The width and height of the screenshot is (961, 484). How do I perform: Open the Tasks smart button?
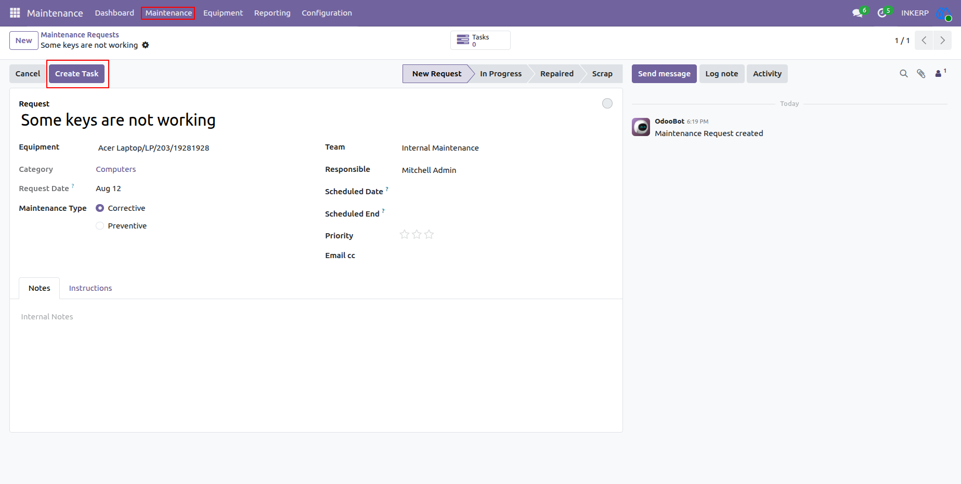480,40
